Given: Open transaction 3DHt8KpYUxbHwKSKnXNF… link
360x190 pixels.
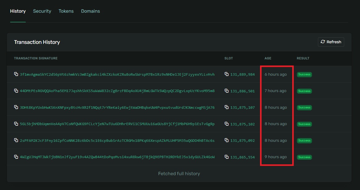Looking at the screenshot, I should tap(117, 108).
